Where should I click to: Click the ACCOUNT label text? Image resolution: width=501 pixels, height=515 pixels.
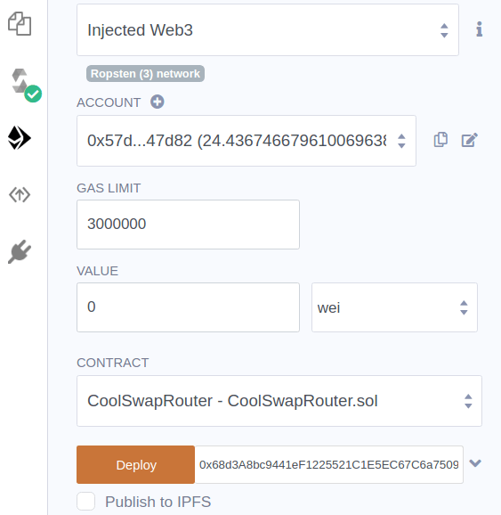109,102
